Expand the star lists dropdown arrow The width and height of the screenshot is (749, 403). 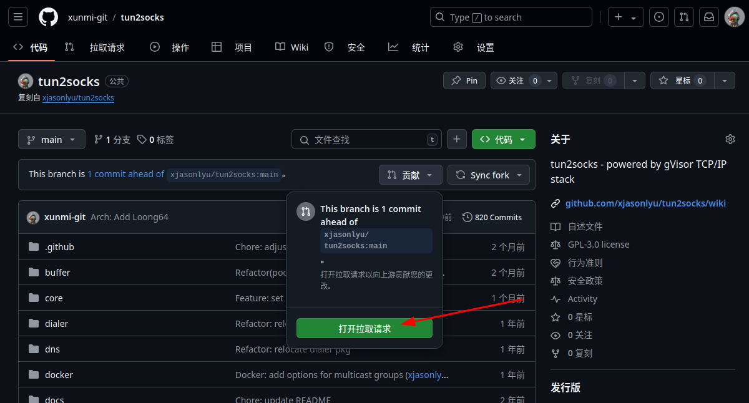[x=725, y=80]
